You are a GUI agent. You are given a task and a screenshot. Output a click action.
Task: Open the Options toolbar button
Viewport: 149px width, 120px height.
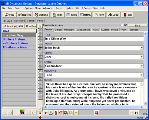click(x=41, y=15)
